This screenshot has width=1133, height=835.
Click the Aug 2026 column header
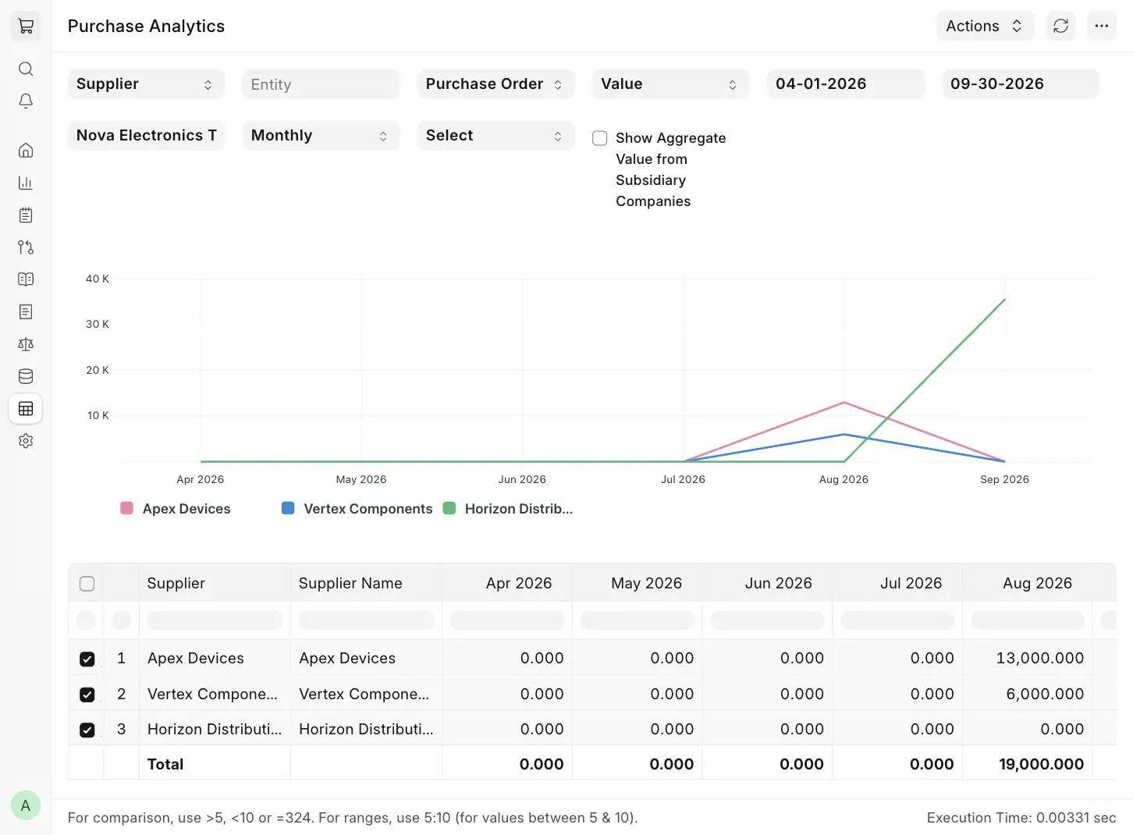click(x=1028, y=583)
